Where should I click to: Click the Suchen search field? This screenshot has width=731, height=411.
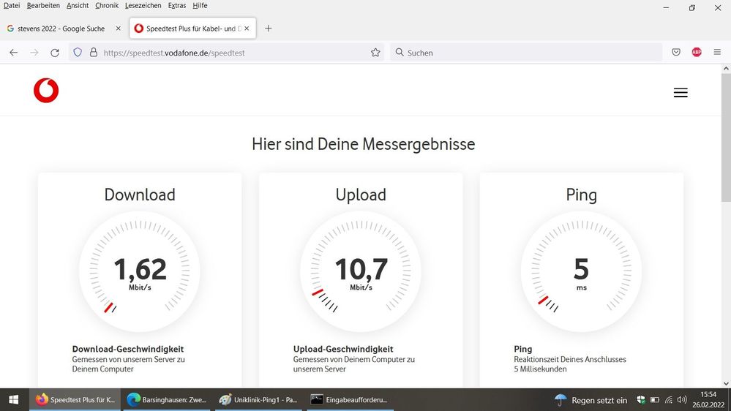tap(526, 53)
